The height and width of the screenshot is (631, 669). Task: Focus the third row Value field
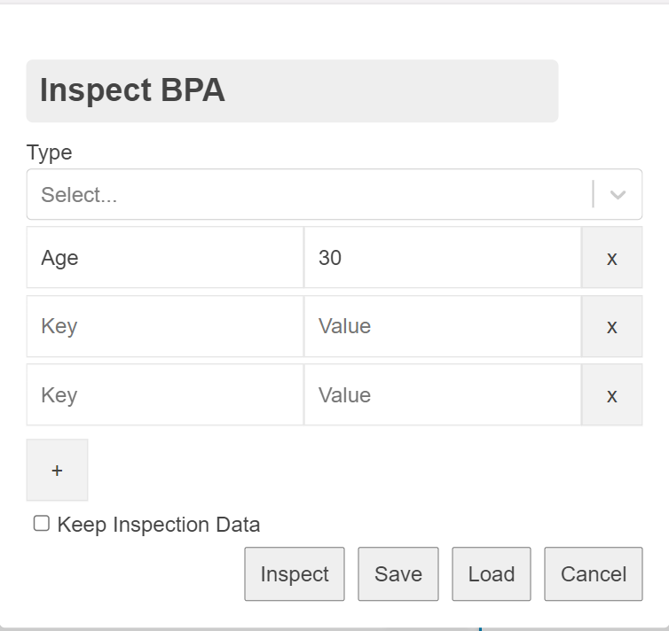[x=442, y=395]
